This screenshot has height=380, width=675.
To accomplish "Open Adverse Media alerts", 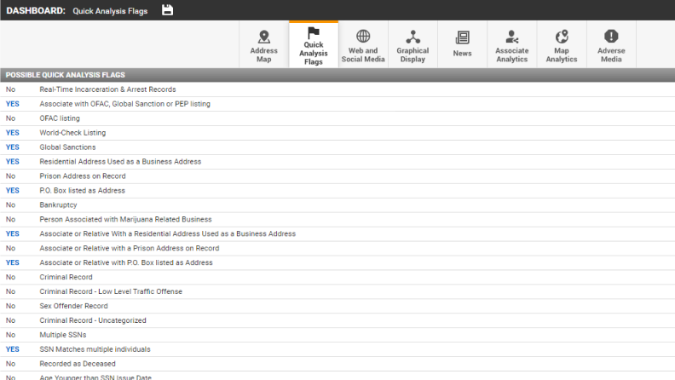I will (x=611, y=45).
